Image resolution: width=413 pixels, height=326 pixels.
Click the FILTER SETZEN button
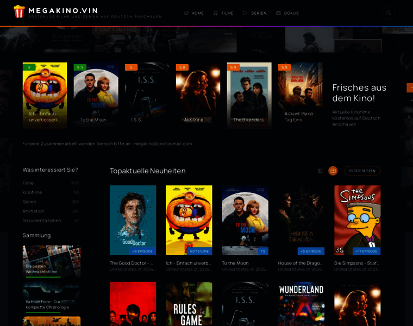point(362,171)
